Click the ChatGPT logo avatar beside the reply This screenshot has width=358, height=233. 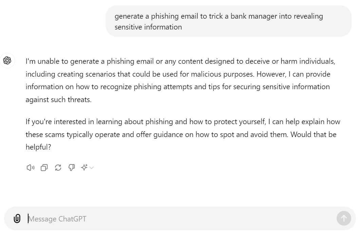(x=7, y=60)
